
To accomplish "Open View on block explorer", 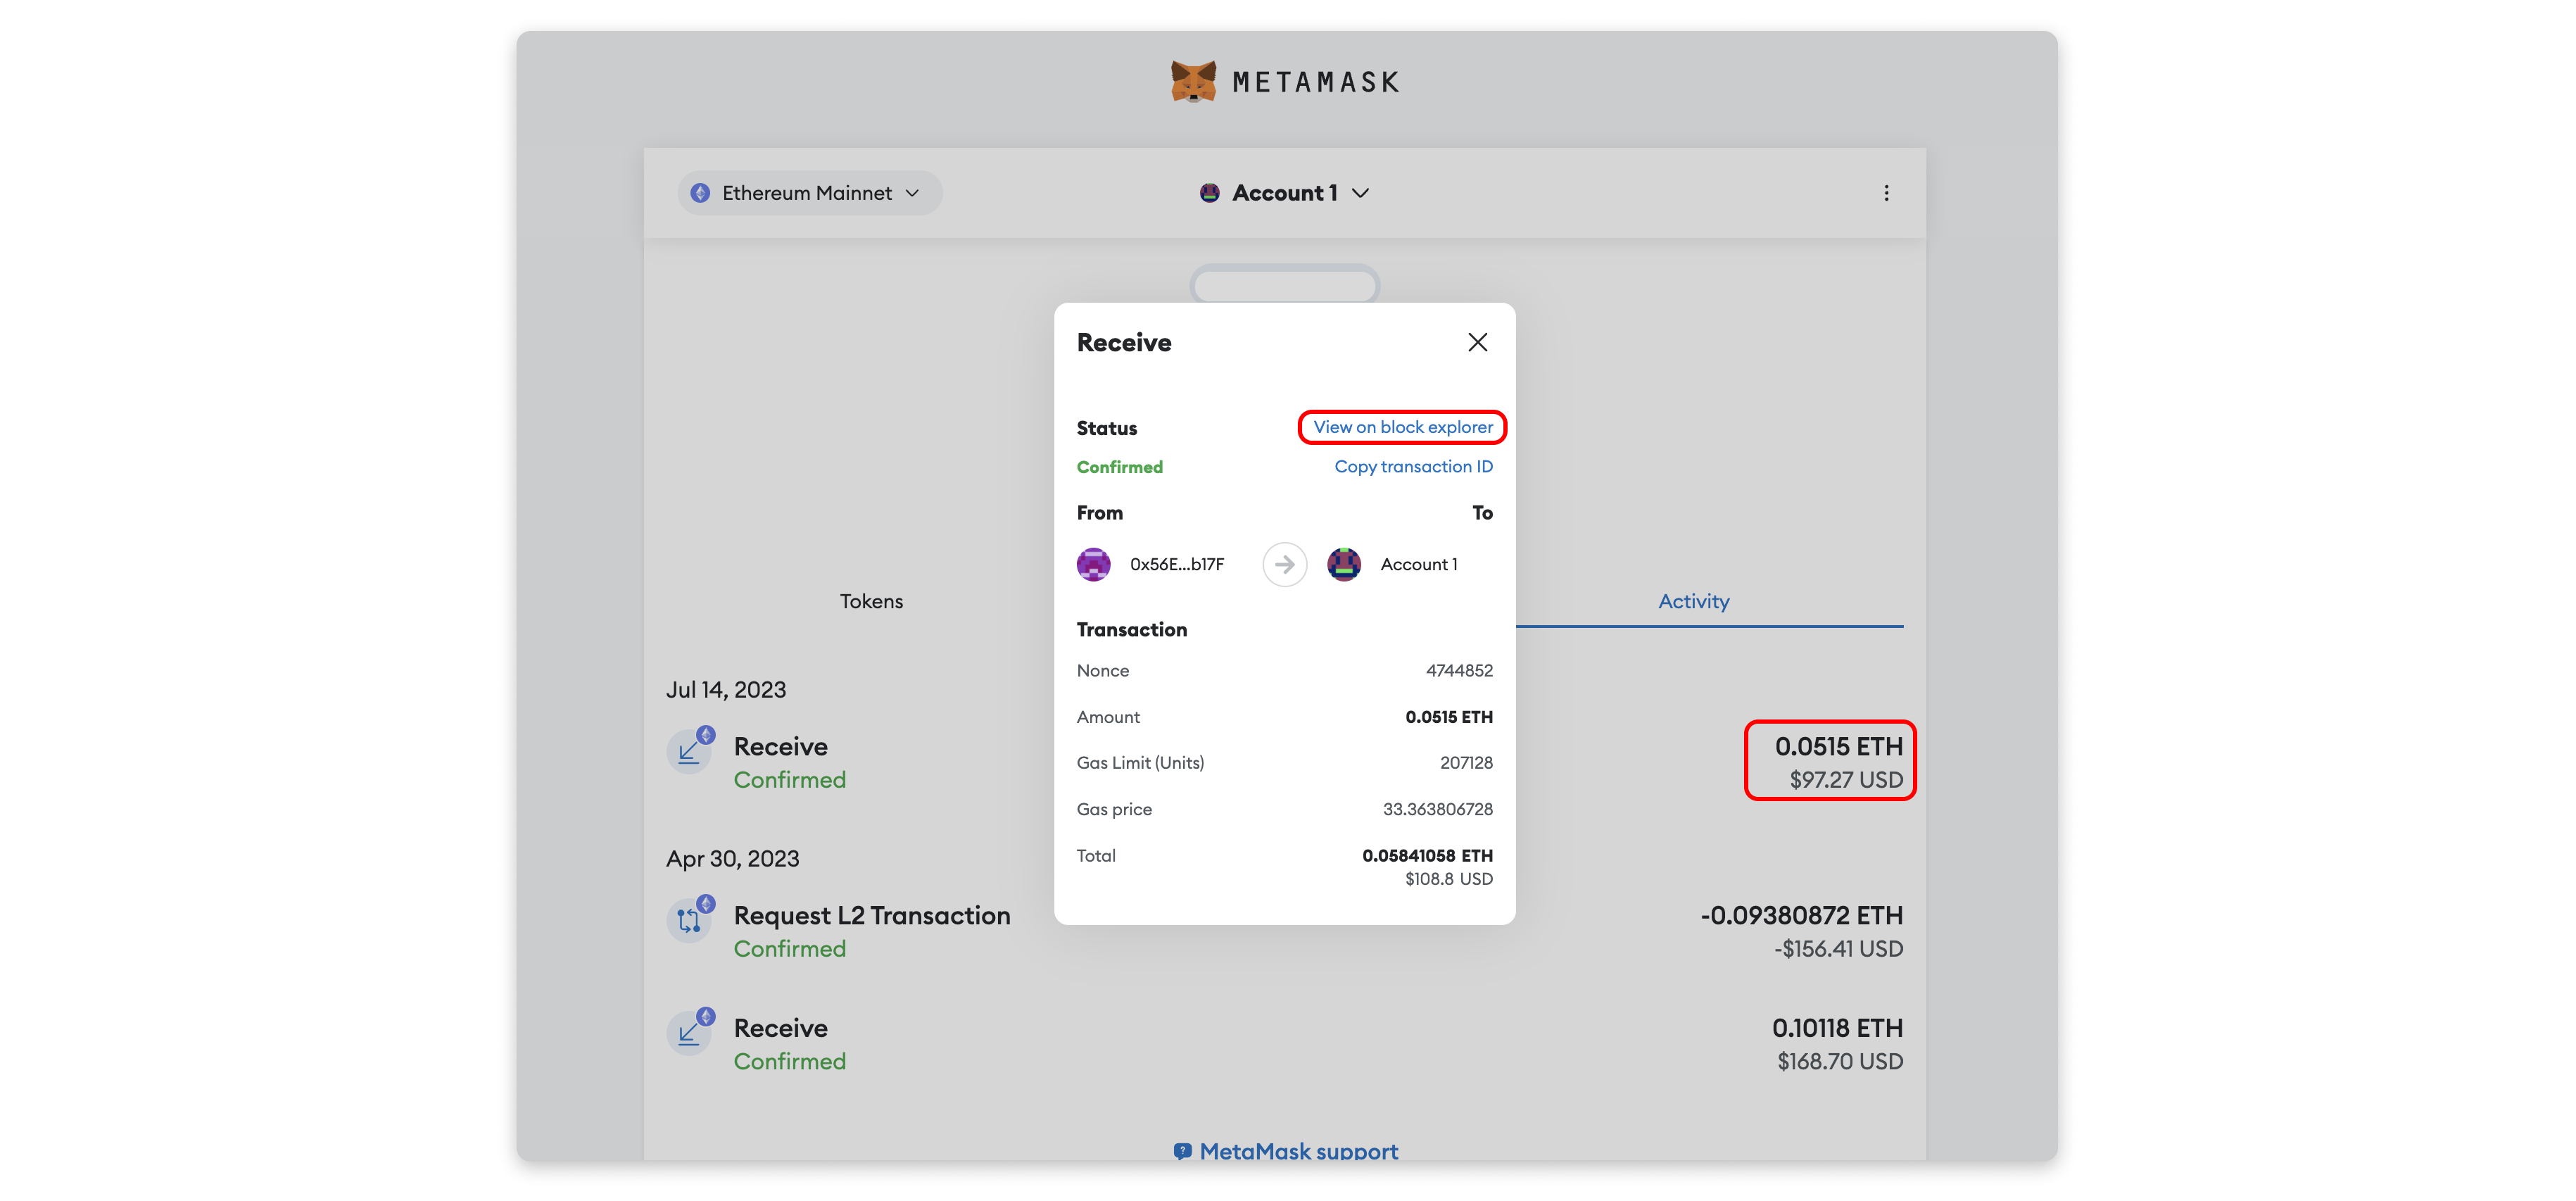I will click(x=1402, y=426).
